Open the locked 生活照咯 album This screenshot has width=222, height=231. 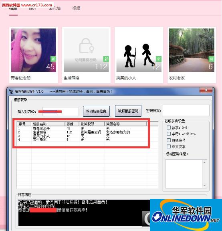tap(86, 50)
